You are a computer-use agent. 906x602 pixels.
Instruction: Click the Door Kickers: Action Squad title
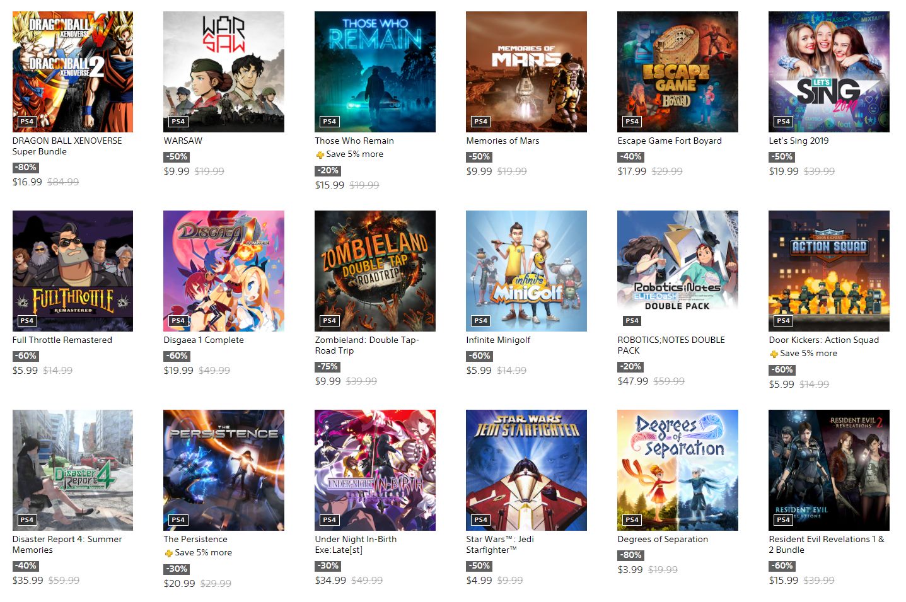coord(824,340)
